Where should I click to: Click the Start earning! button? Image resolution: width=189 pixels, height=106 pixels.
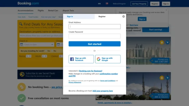[x=156, y=29]
